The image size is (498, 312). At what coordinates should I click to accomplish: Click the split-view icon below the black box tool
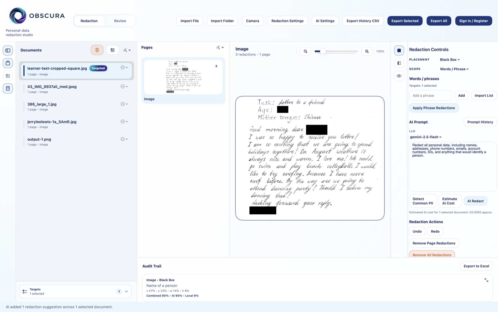399,63
